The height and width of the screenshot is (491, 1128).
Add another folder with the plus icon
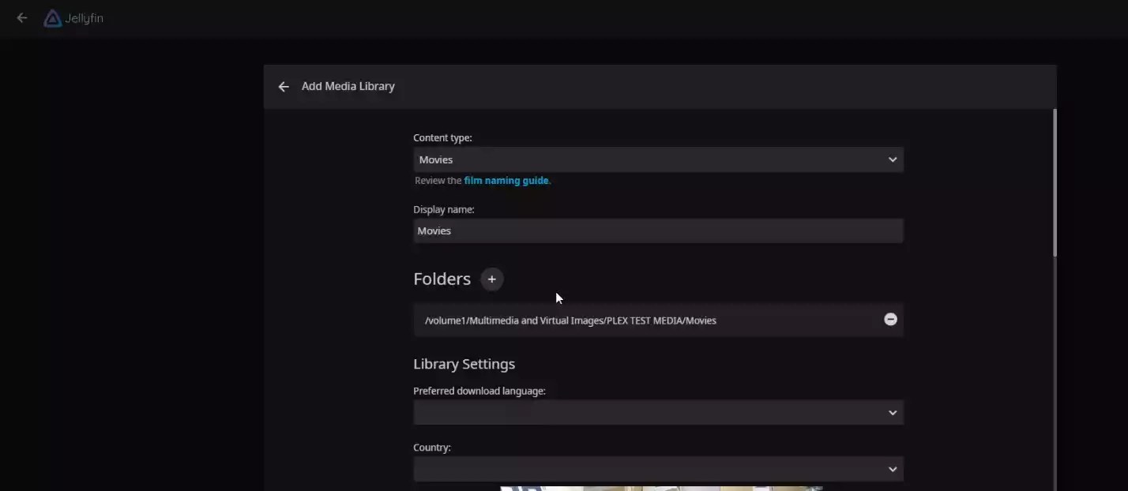[x=491, y=279]
